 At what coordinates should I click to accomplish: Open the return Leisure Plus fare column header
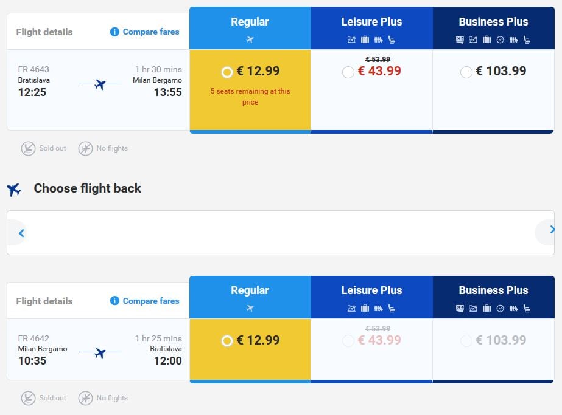(x=371, y=297)
